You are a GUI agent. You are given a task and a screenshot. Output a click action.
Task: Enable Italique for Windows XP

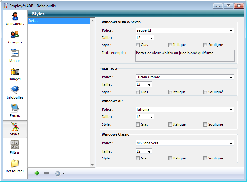tap(170, 124)
